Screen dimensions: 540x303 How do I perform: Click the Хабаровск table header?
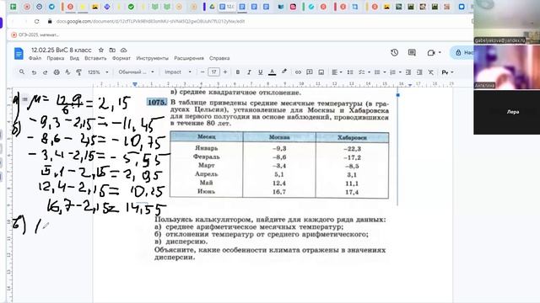tap(352, 137)
